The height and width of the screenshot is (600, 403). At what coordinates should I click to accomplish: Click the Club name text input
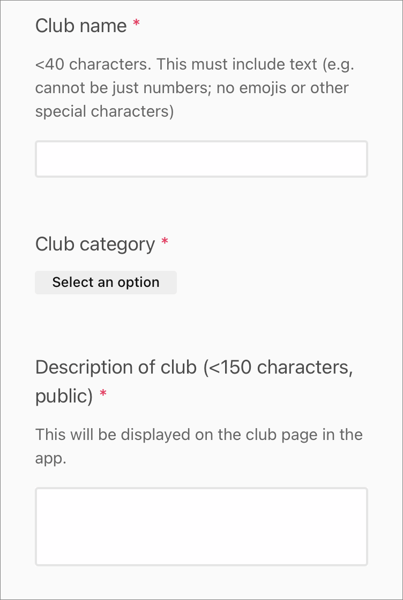[201, 159]
